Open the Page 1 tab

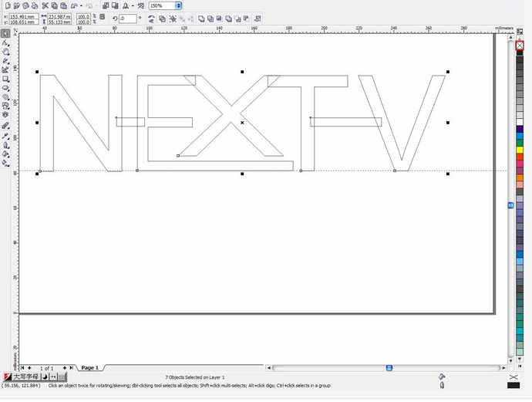click(x=90, y=368)
